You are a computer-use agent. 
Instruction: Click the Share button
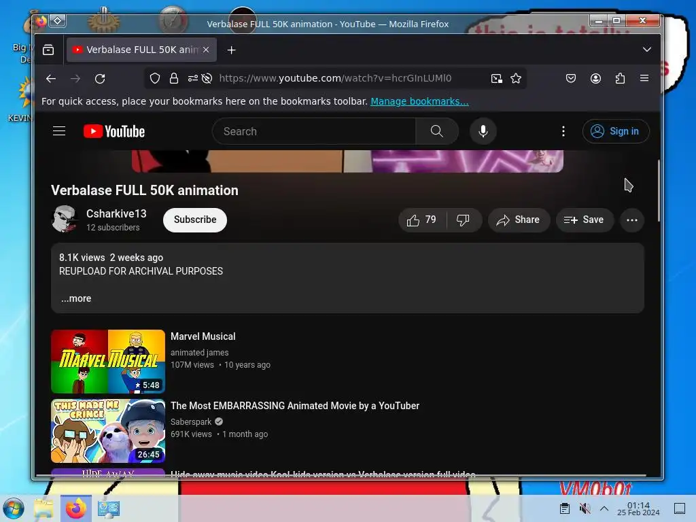point(519,220)
